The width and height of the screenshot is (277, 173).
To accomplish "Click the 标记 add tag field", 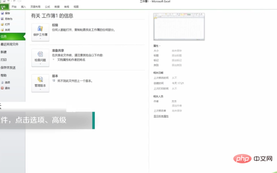I will click(x=177, y=60).
